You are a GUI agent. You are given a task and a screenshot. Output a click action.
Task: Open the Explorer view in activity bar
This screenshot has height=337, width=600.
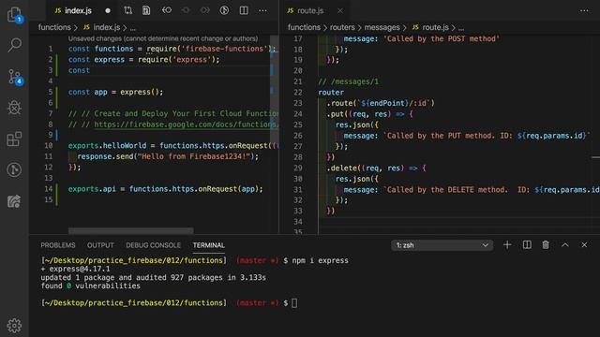coord(15,15)
